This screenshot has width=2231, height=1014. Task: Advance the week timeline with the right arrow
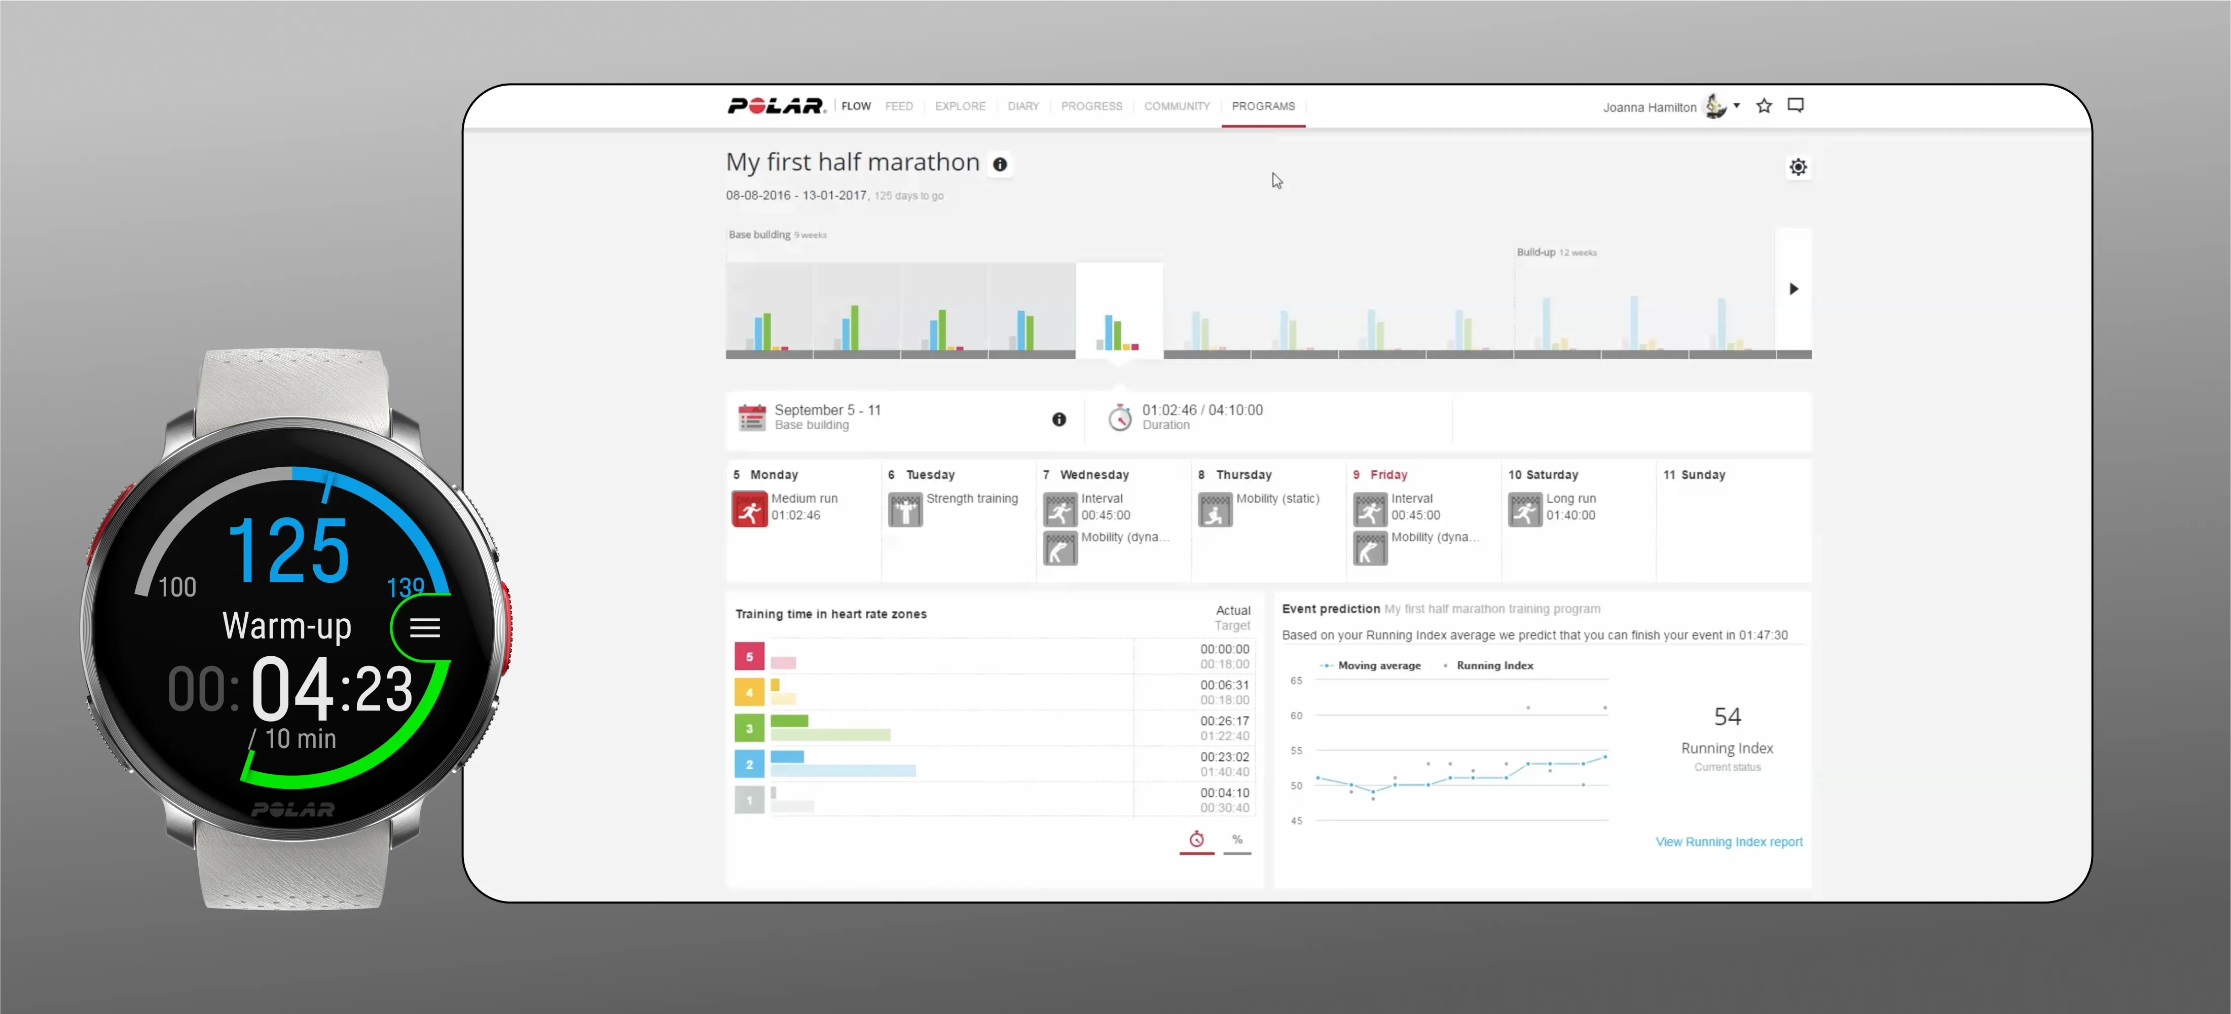pyautogui.click(x=1794, y=289)
